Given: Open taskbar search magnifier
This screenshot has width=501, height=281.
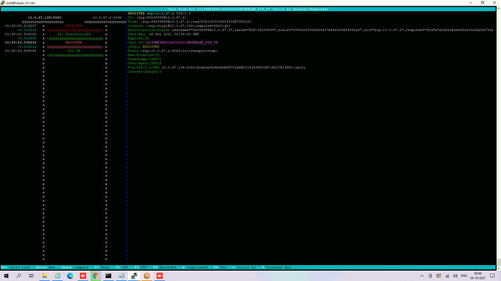Looking at the screenshot, I should (x=19, y=276).
